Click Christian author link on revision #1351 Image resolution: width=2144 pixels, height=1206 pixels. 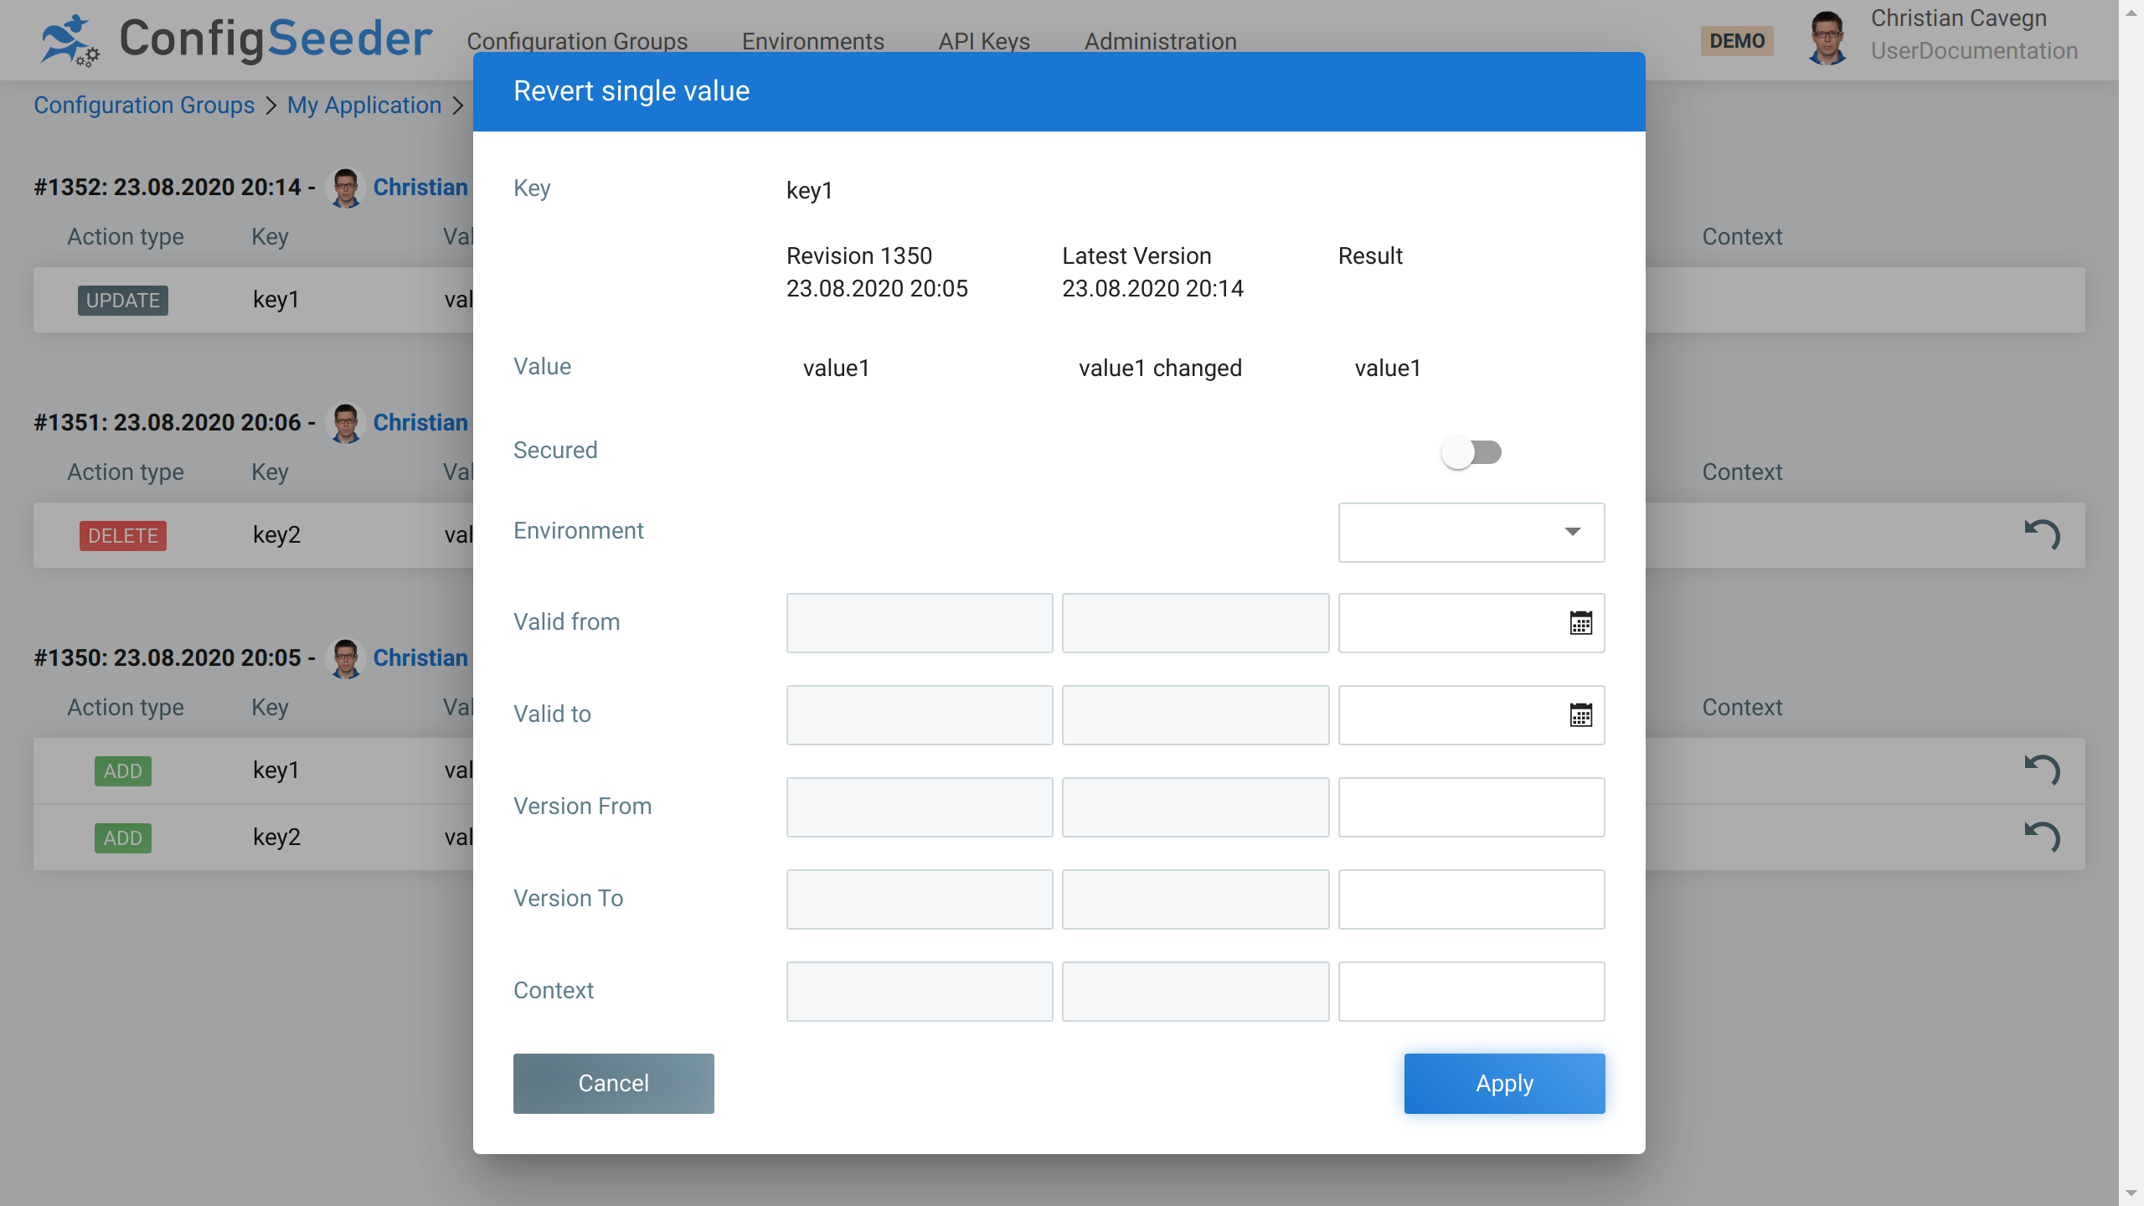420,422
